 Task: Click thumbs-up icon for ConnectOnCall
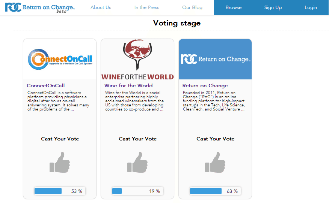tap(60, 162)
